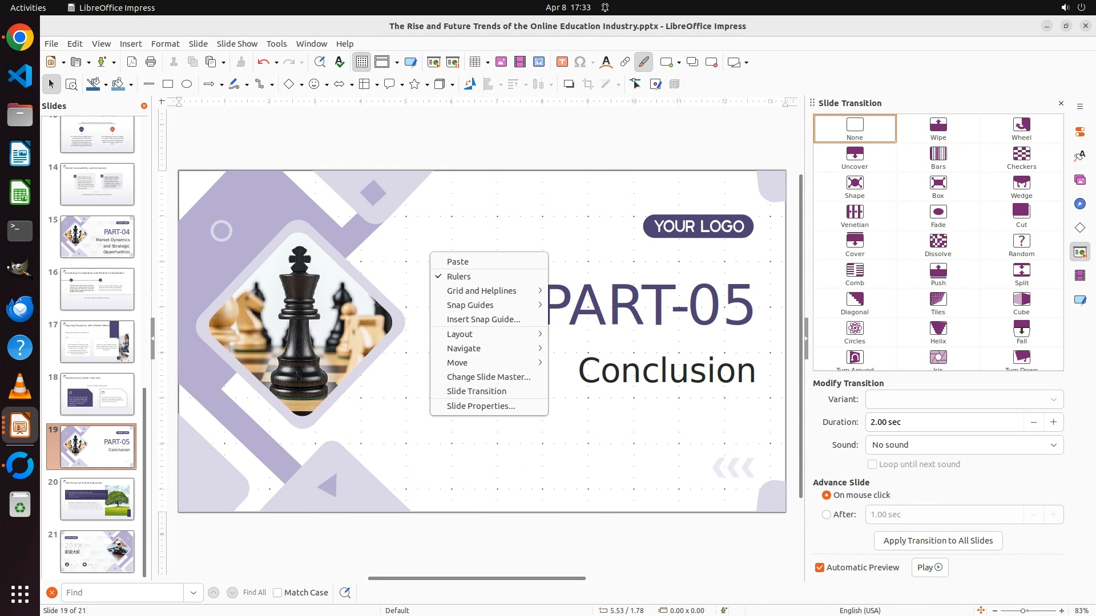Open the Print icon in toolbar
Screen dimensions: 1096x616
coord(151,62)
